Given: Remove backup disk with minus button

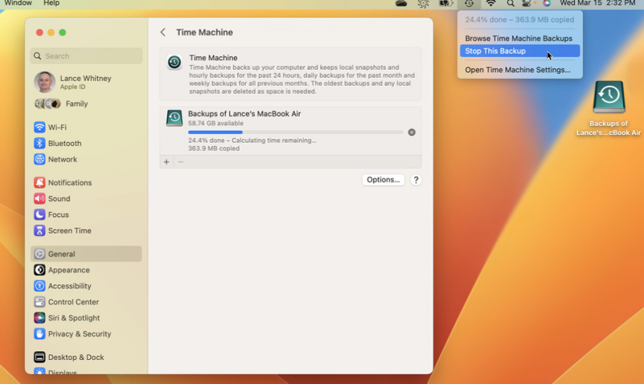Looking at the screenshot, I should pos(181,162).
